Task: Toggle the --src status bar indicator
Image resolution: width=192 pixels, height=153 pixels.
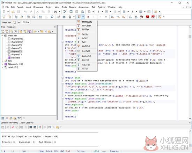Action: [x=104, y=151]
